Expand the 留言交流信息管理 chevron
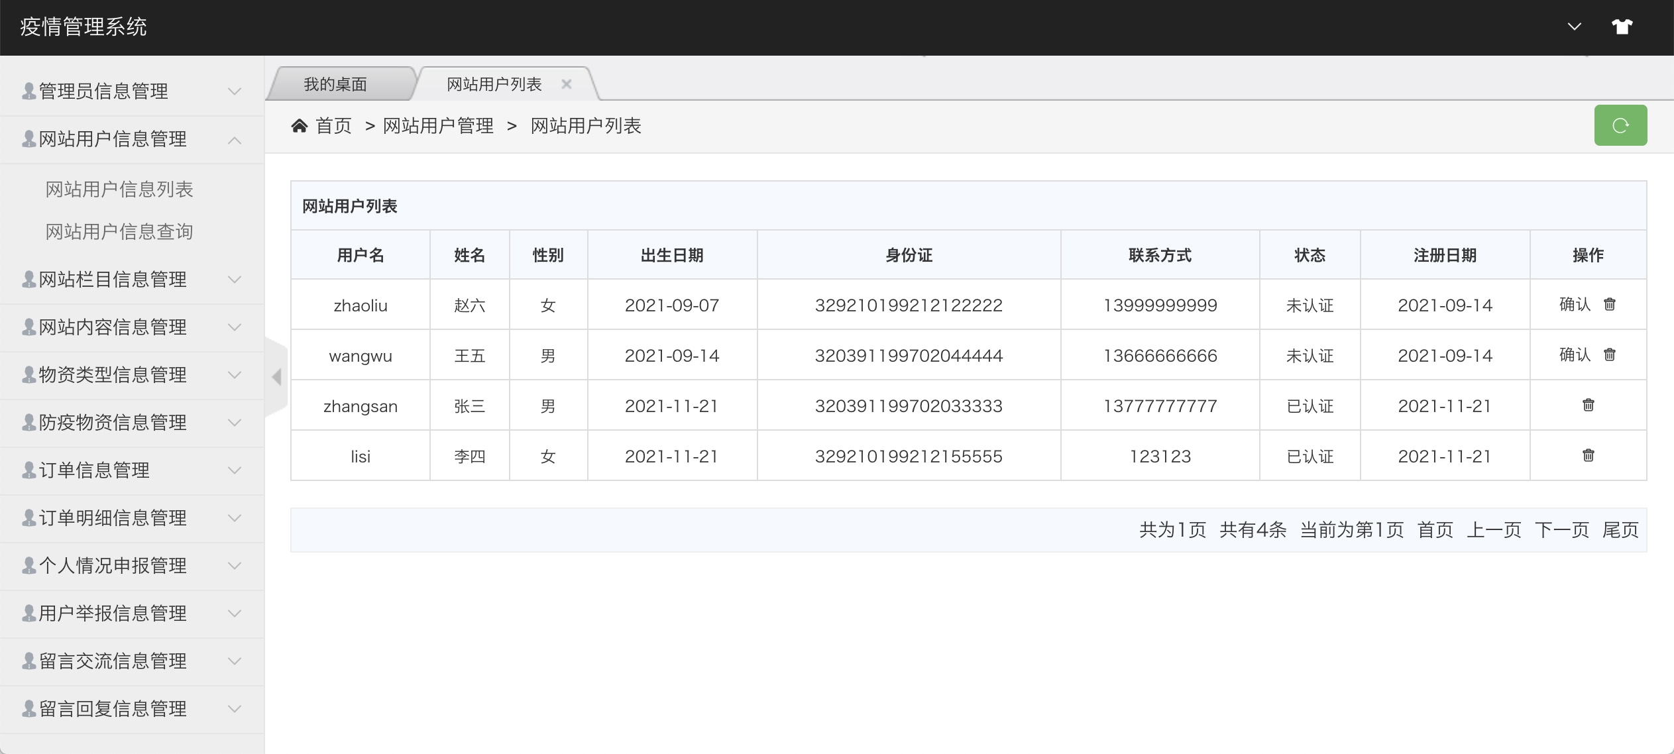This screenshot has height=754, width=1674. click(235, 661)
